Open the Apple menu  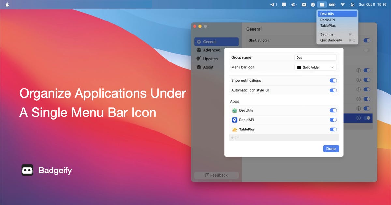tap(7, 4)
